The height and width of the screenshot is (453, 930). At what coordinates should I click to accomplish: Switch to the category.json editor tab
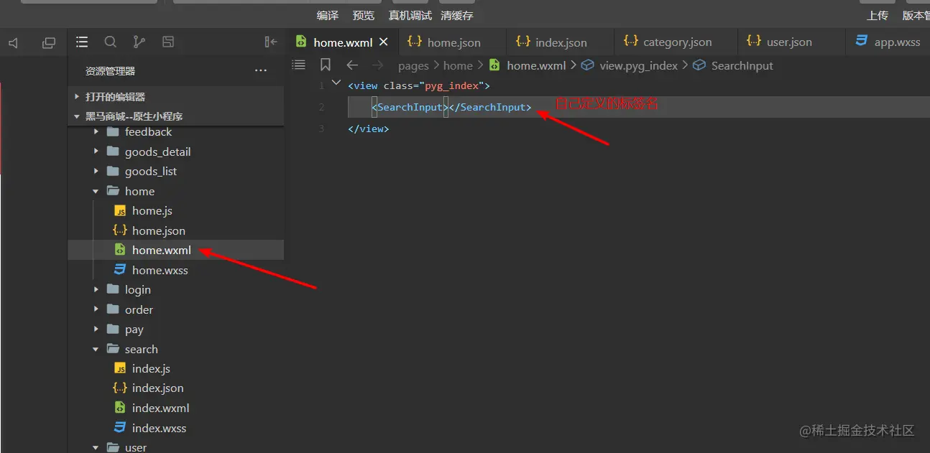click(676, 42)
